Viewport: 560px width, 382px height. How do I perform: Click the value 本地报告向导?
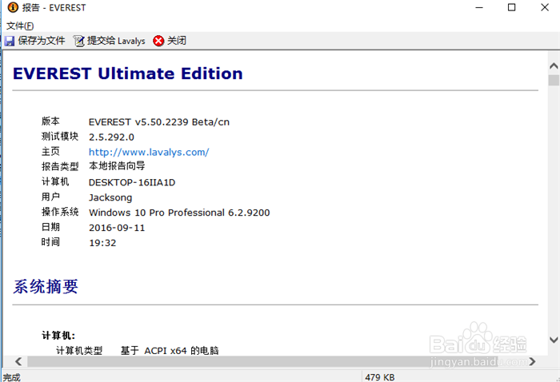tap(117, 166)
